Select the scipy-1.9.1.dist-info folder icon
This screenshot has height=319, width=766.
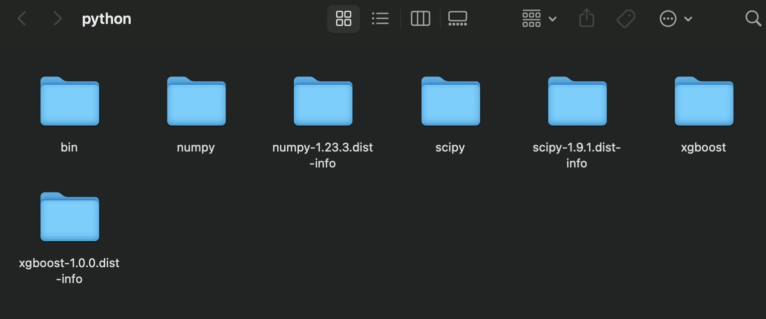pos(577,101)
